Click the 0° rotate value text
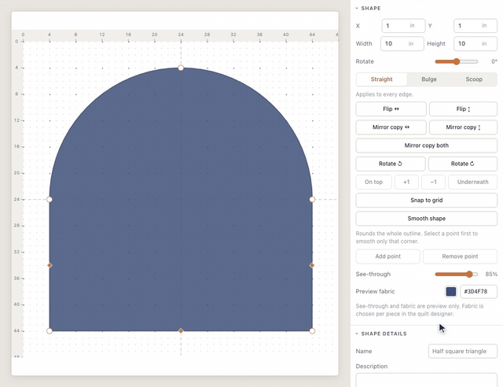Screen dimensions: 503x387 point(494,61)
